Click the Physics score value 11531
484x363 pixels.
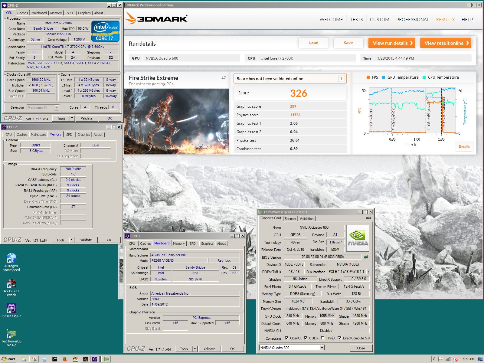(295, 115)
